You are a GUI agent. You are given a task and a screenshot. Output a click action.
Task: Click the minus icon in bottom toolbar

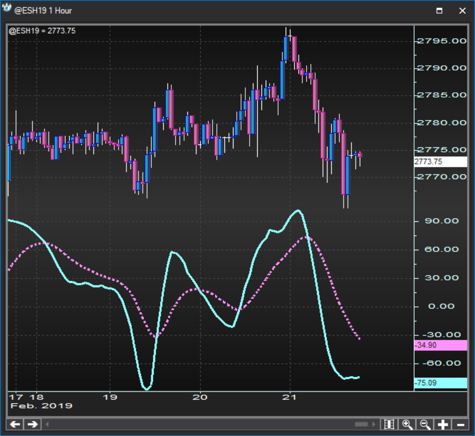(460, 424)
